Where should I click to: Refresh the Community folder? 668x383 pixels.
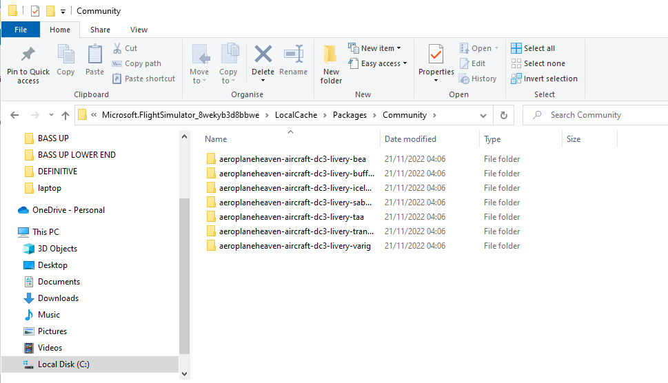(x=503, y=115)
